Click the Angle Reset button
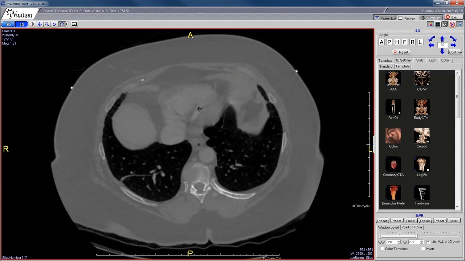 tap(401, 52)
